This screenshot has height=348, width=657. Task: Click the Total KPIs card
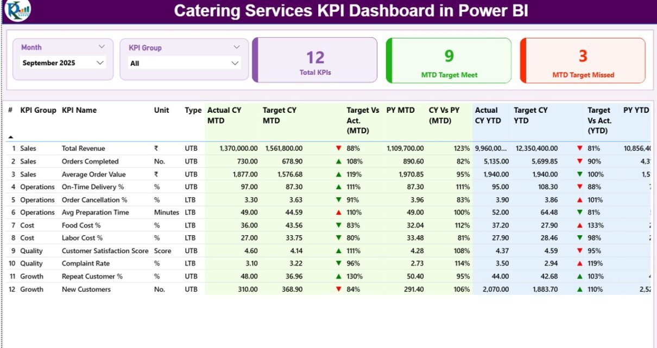315,60
